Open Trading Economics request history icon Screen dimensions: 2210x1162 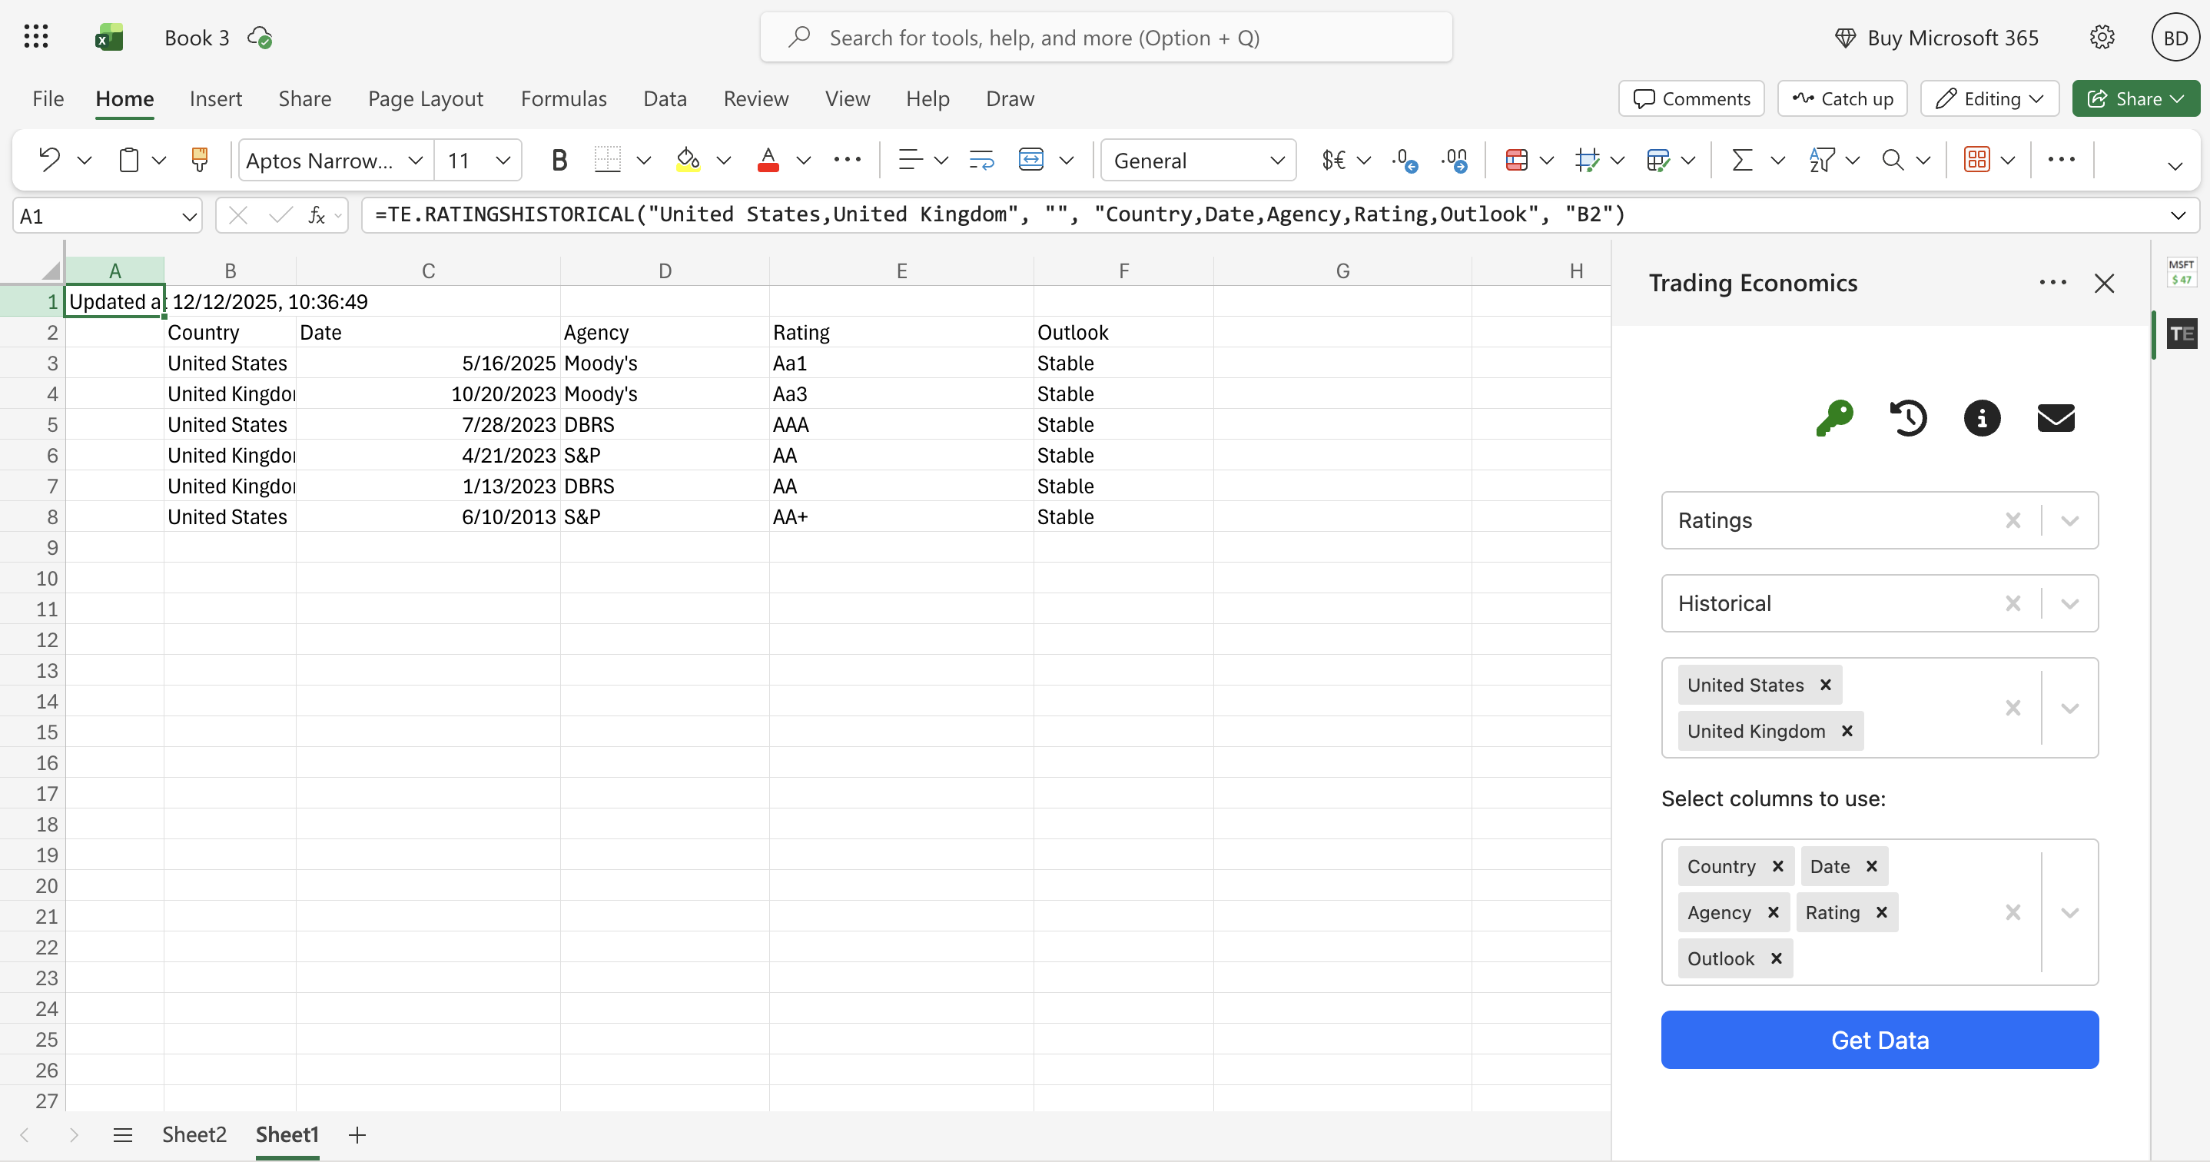tap(1909, 418)
